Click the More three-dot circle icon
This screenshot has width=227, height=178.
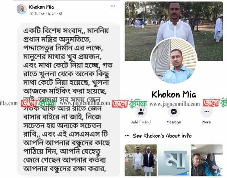point(207,112)
